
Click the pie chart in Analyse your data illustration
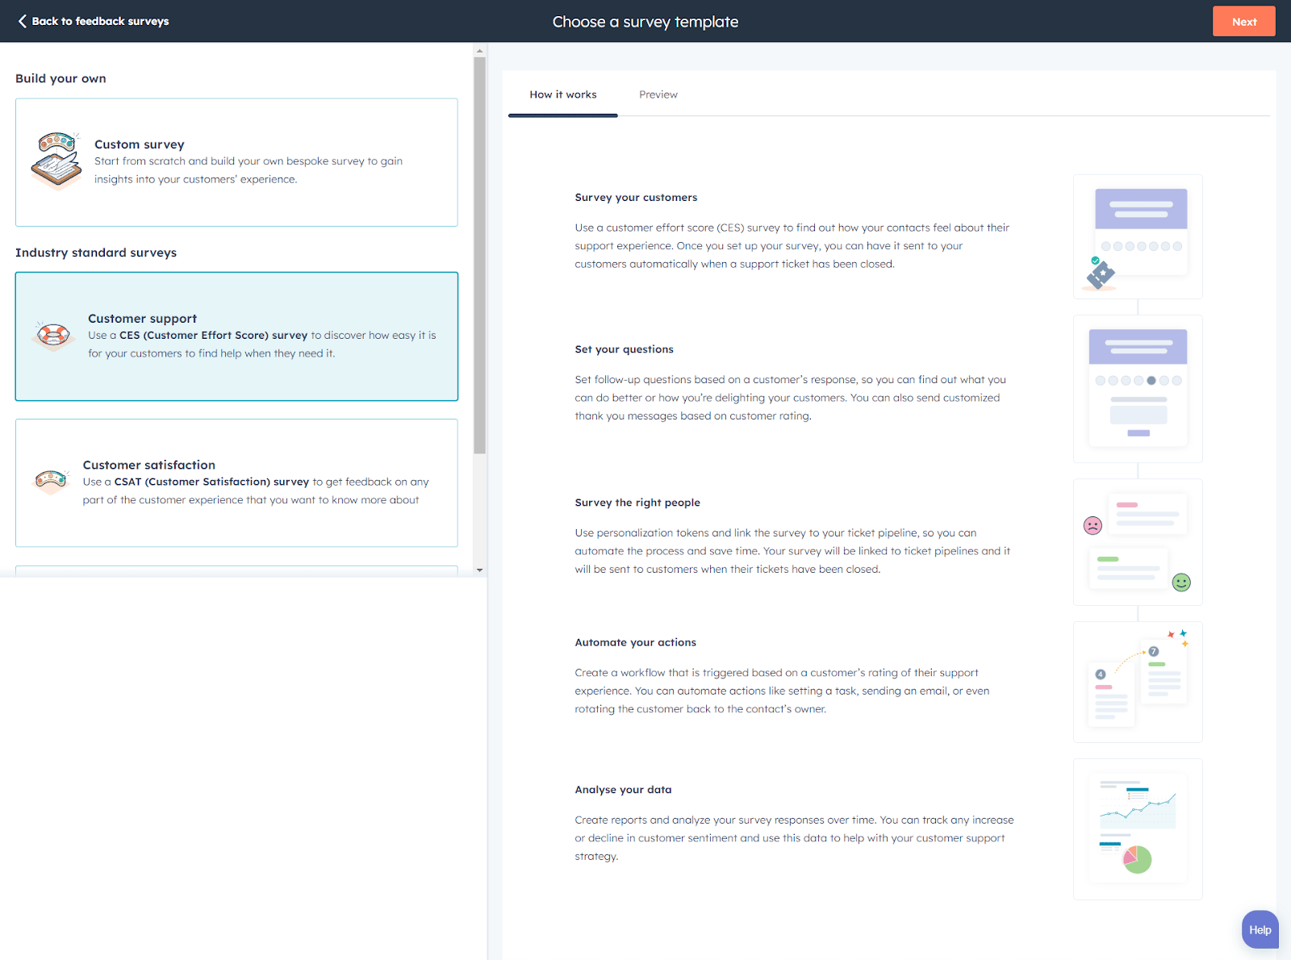click(x=1137, y=859)
